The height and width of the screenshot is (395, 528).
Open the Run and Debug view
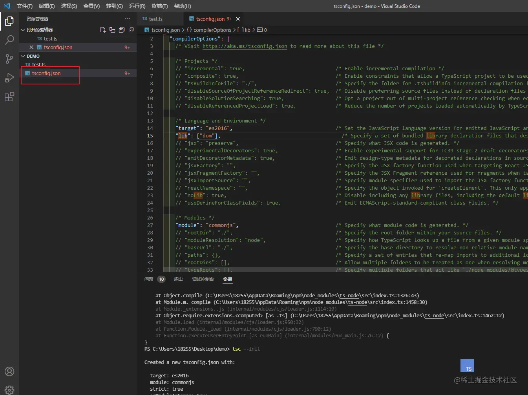[x=9, y=77]
